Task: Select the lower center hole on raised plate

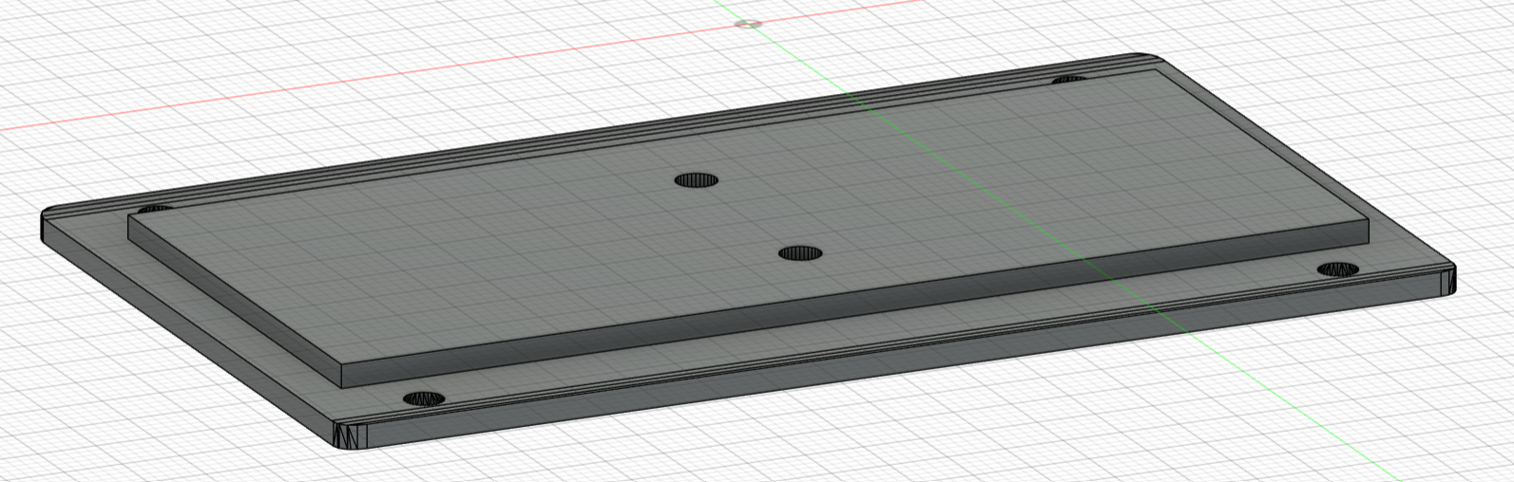Action: pyautogui.click(x=800, y=253)
